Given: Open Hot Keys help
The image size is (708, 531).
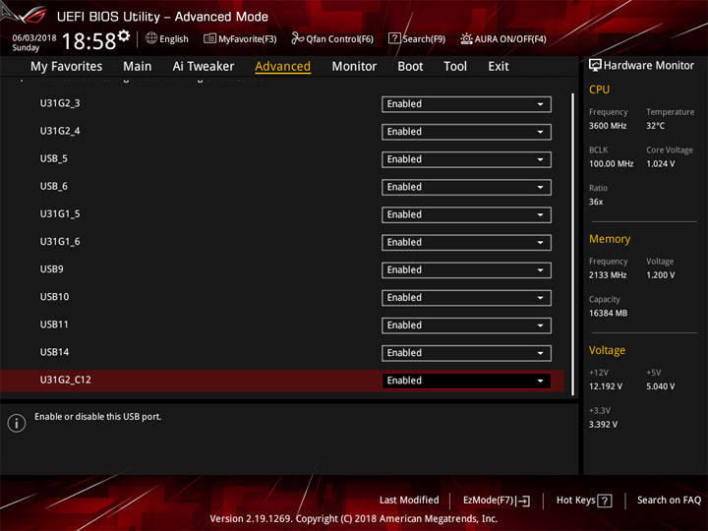Looking at the screenshot, I should click(584, 501).
